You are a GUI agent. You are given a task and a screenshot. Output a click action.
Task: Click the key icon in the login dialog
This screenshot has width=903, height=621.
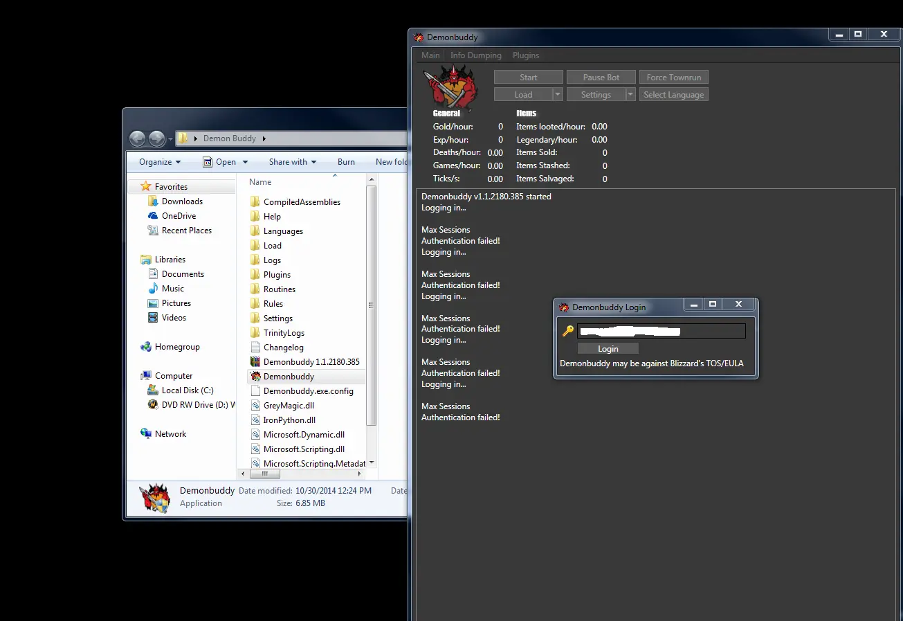tap(567, 331)
